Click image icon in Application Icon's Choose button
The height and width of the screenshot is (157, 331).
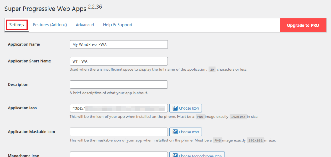pos(175,108)
